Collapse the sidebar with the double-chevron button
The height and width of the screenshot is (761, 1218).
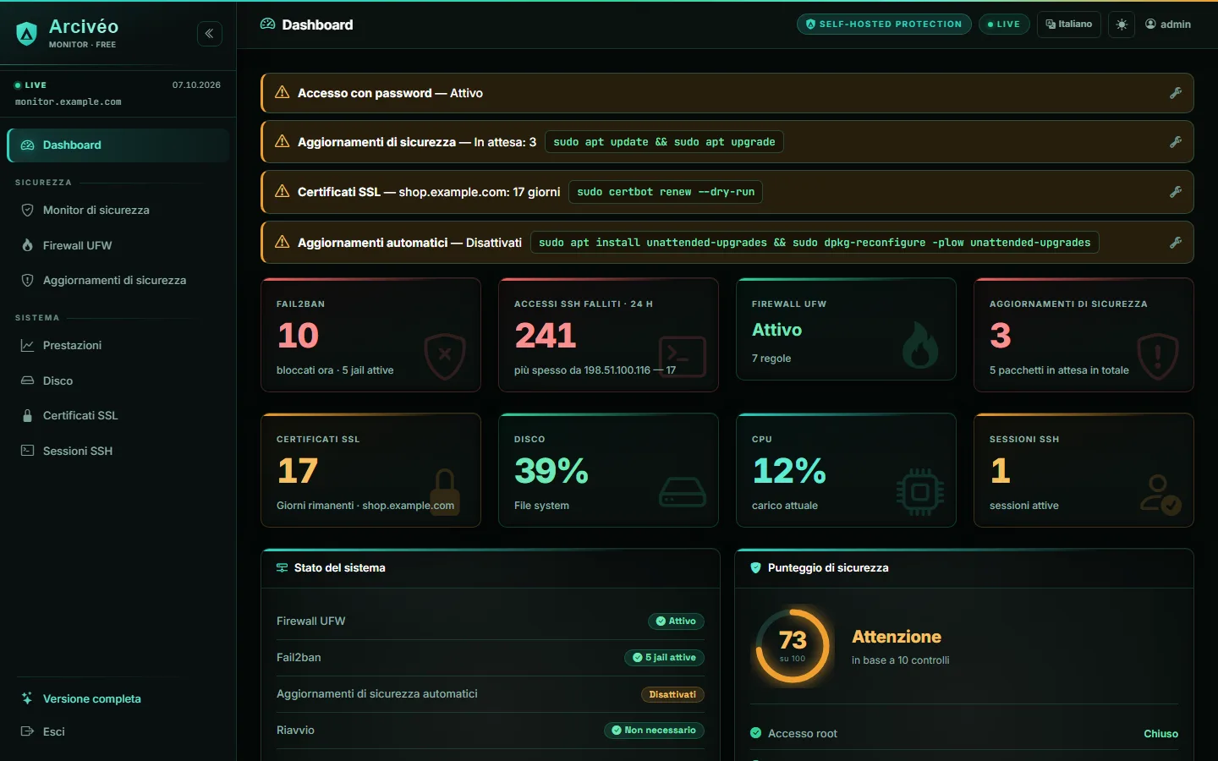210,34
